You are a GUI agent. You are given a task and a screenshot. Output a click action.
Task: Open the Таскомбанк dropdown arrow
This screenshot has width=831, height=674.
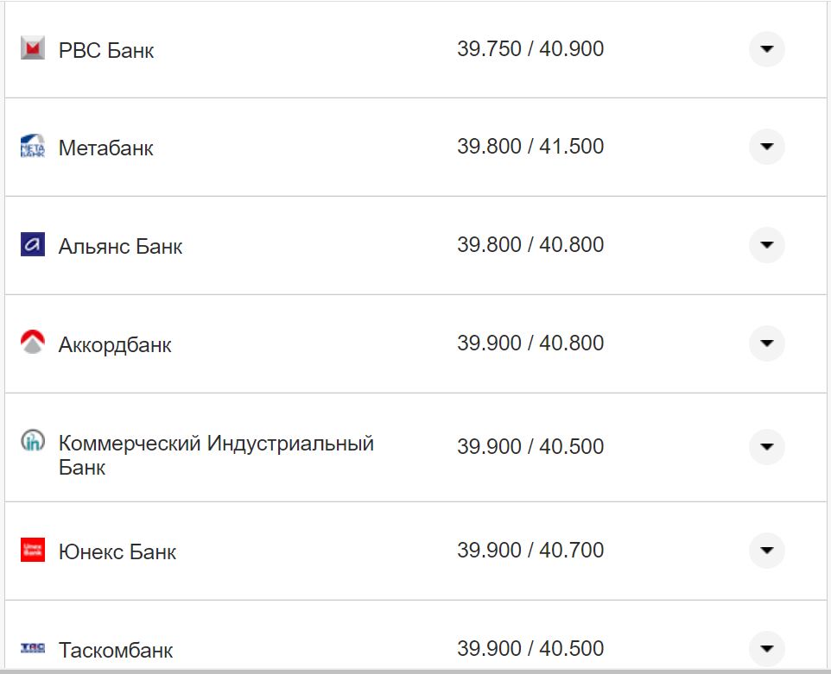(x=766, y=648)
